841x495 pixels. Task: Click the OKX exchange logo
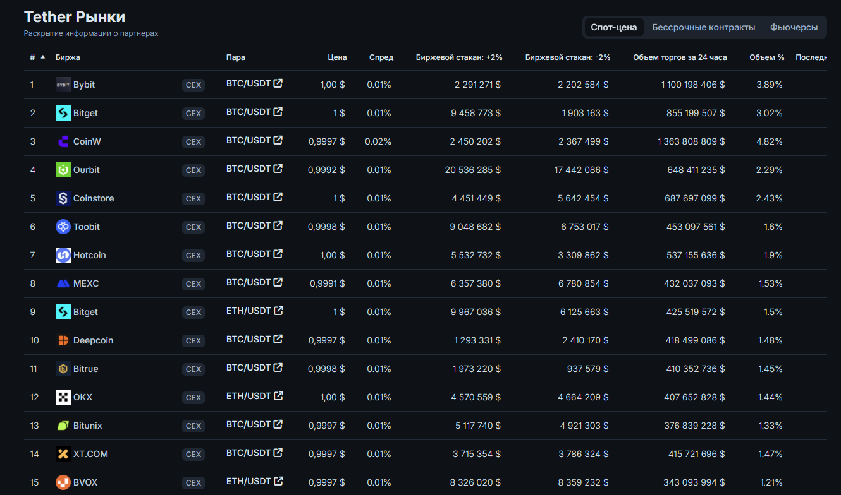click(63, 397)
